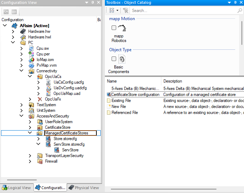Click the clear filter funnel icon in Toolbox
The height and width of the screenshot is (193, 244).
125,11
